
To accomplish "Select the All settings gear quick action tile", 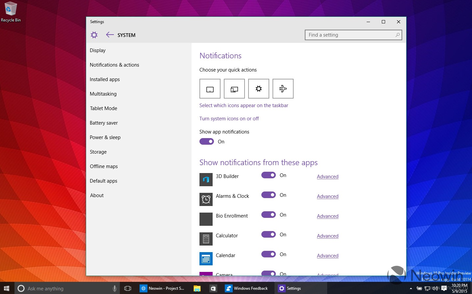I will (x=259, y=89).
